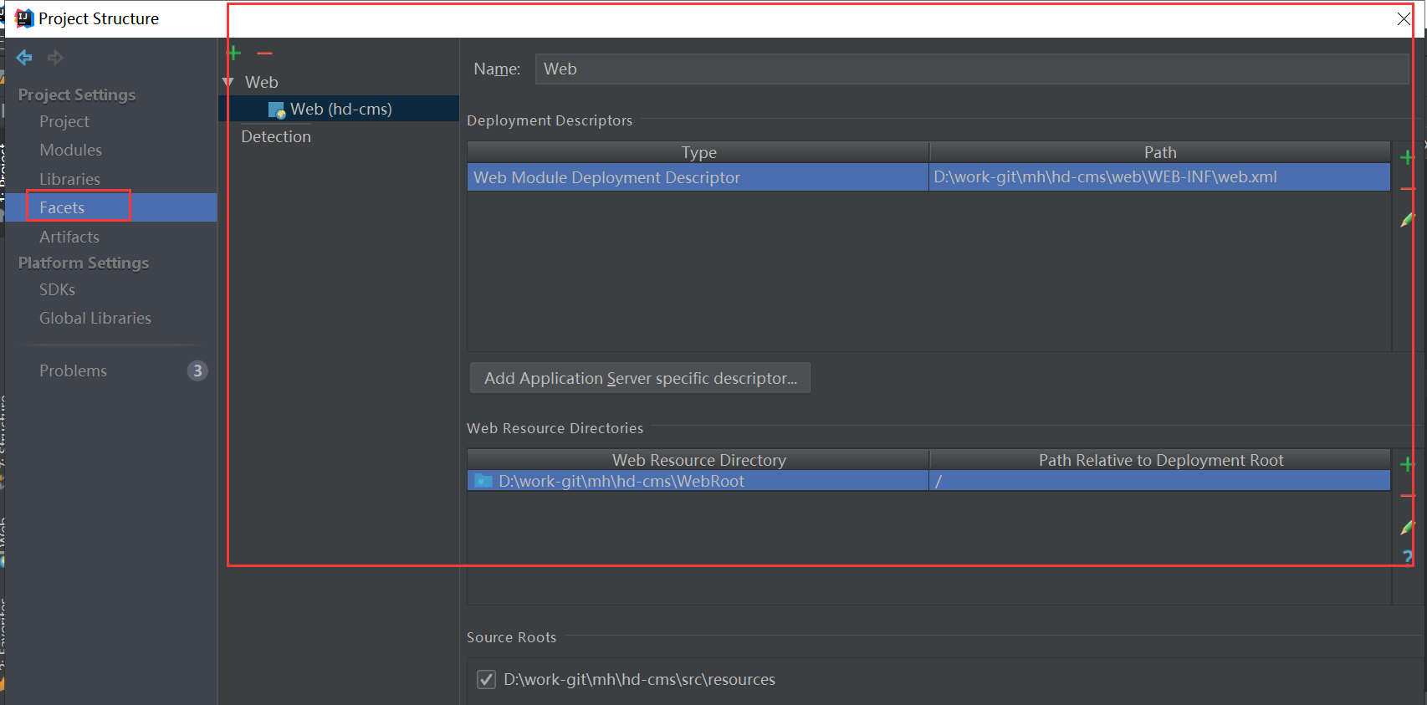The width and height of the screenshot is (1427, 705).
Task: Click Path Relative to Deployment Root header
Action: pyautogui.click(x=1160, y=460)
